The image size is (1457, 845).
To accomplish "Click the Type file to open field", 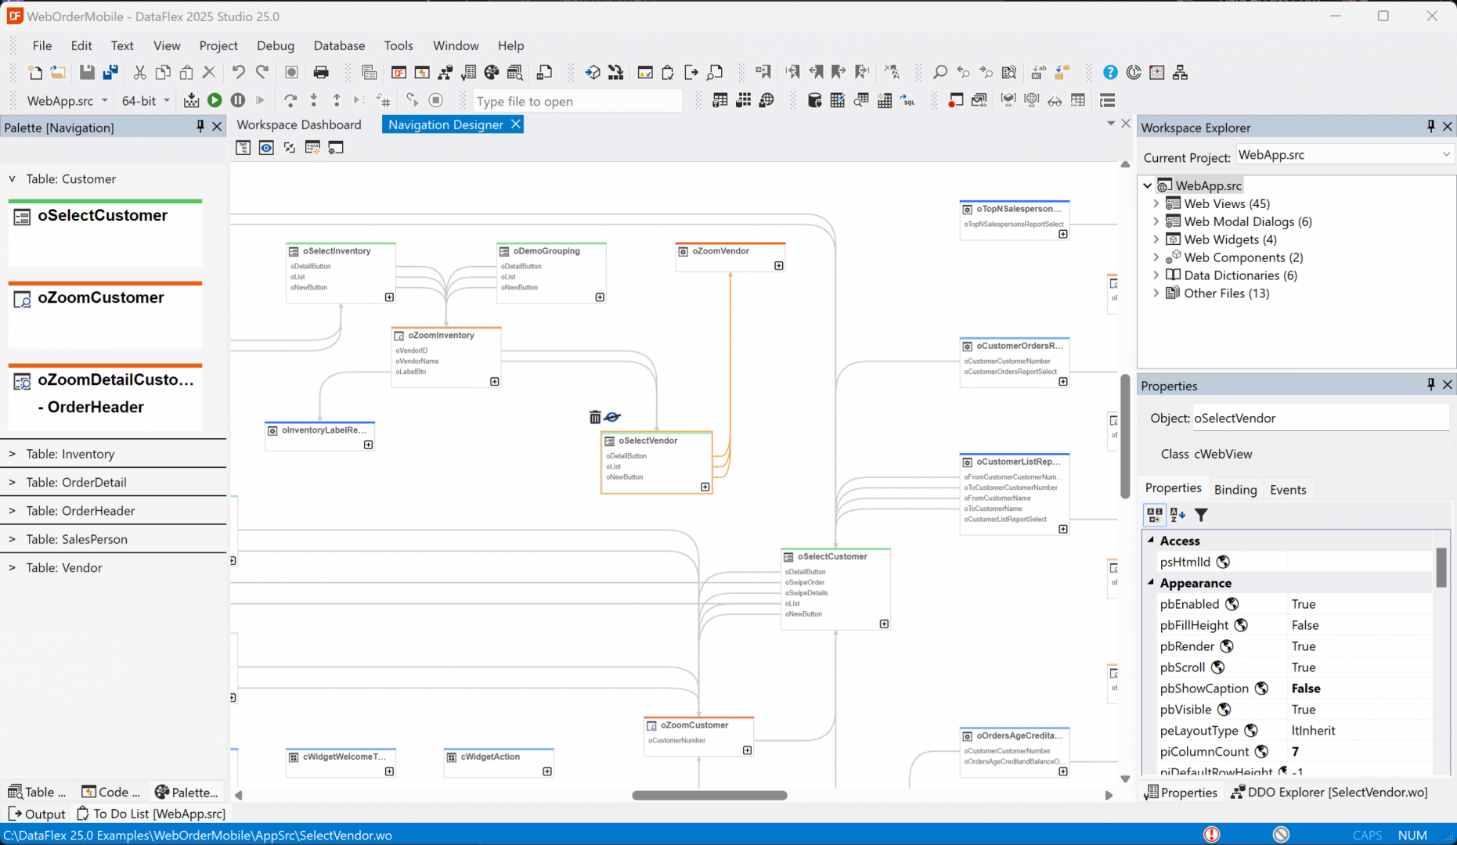I will tap(578, 101).
